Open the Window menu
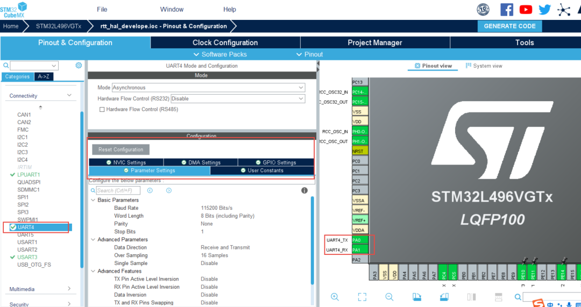This screenshot has height=307, width=581. point(172,10)
